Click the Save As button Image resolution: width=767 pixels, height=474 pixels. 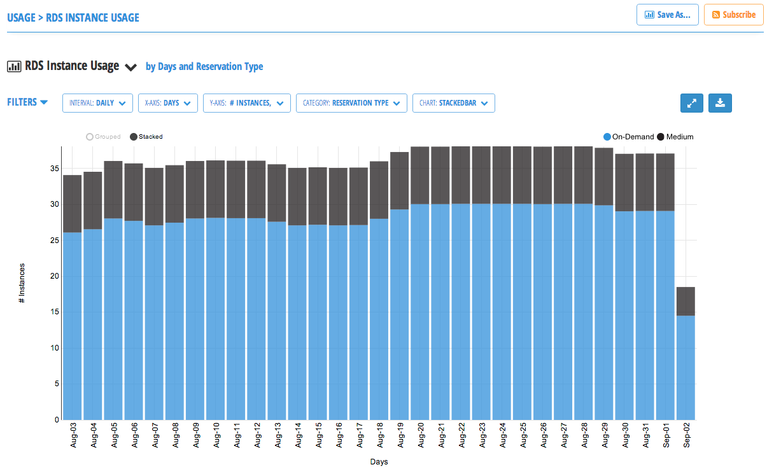tap(668, 15)
